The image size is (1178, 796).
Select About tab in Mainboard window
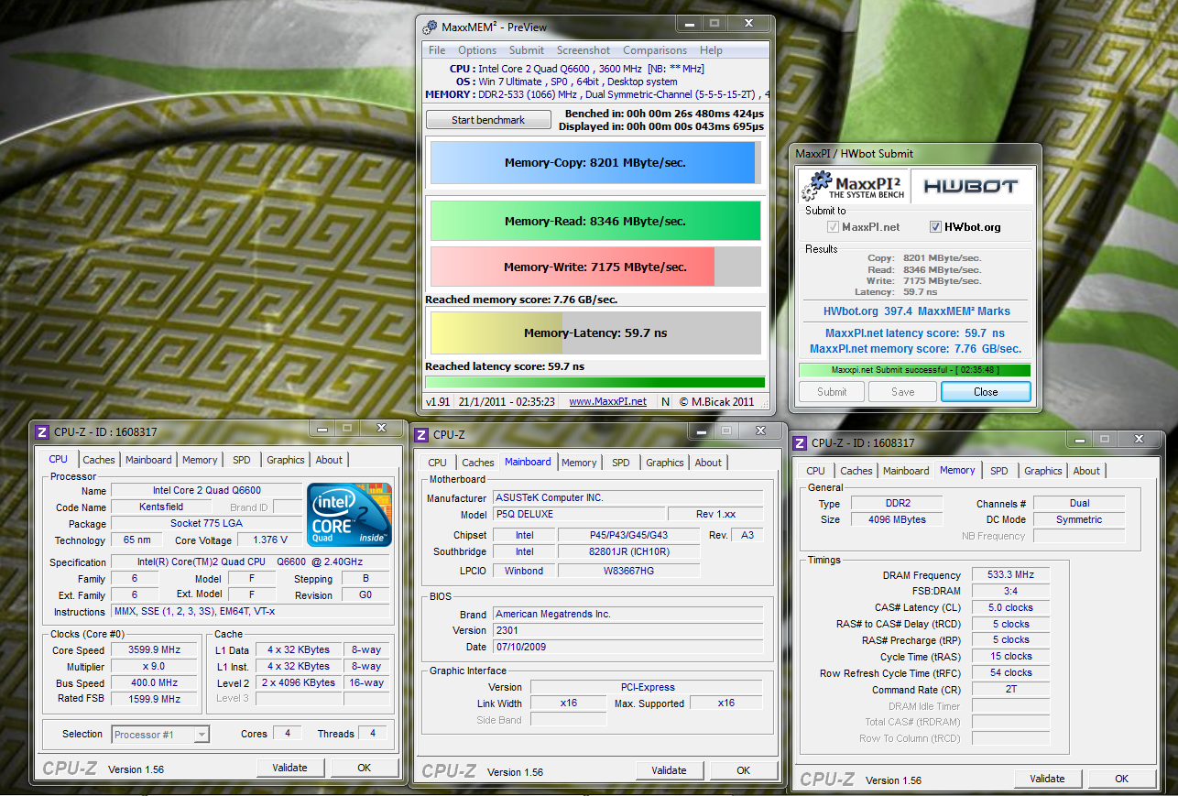(x=708, y=463)
